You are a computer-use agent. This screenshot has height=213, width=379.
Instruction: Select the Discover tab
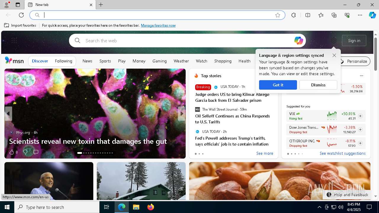point(40,61)
